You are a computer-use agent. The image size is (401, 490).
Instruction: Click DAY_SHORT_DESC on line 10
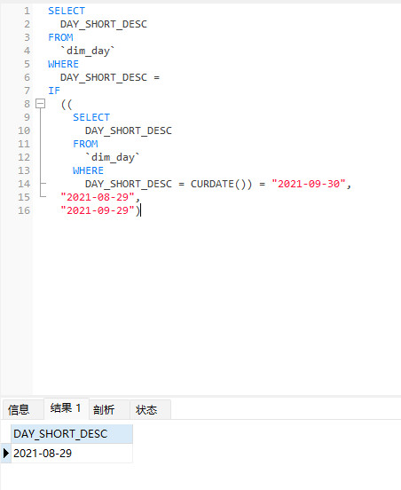pyautogui.click(x=129, y=130)
